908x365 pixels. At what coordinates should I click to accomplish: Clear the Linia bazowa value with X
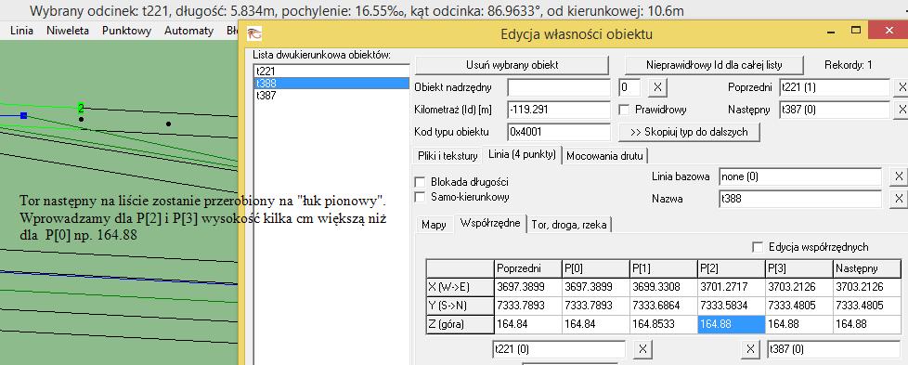[898, 176]
